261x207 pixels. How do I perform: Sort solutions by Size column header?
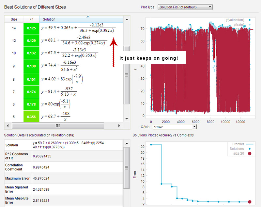pyautogui.click(x=14, y=19)
